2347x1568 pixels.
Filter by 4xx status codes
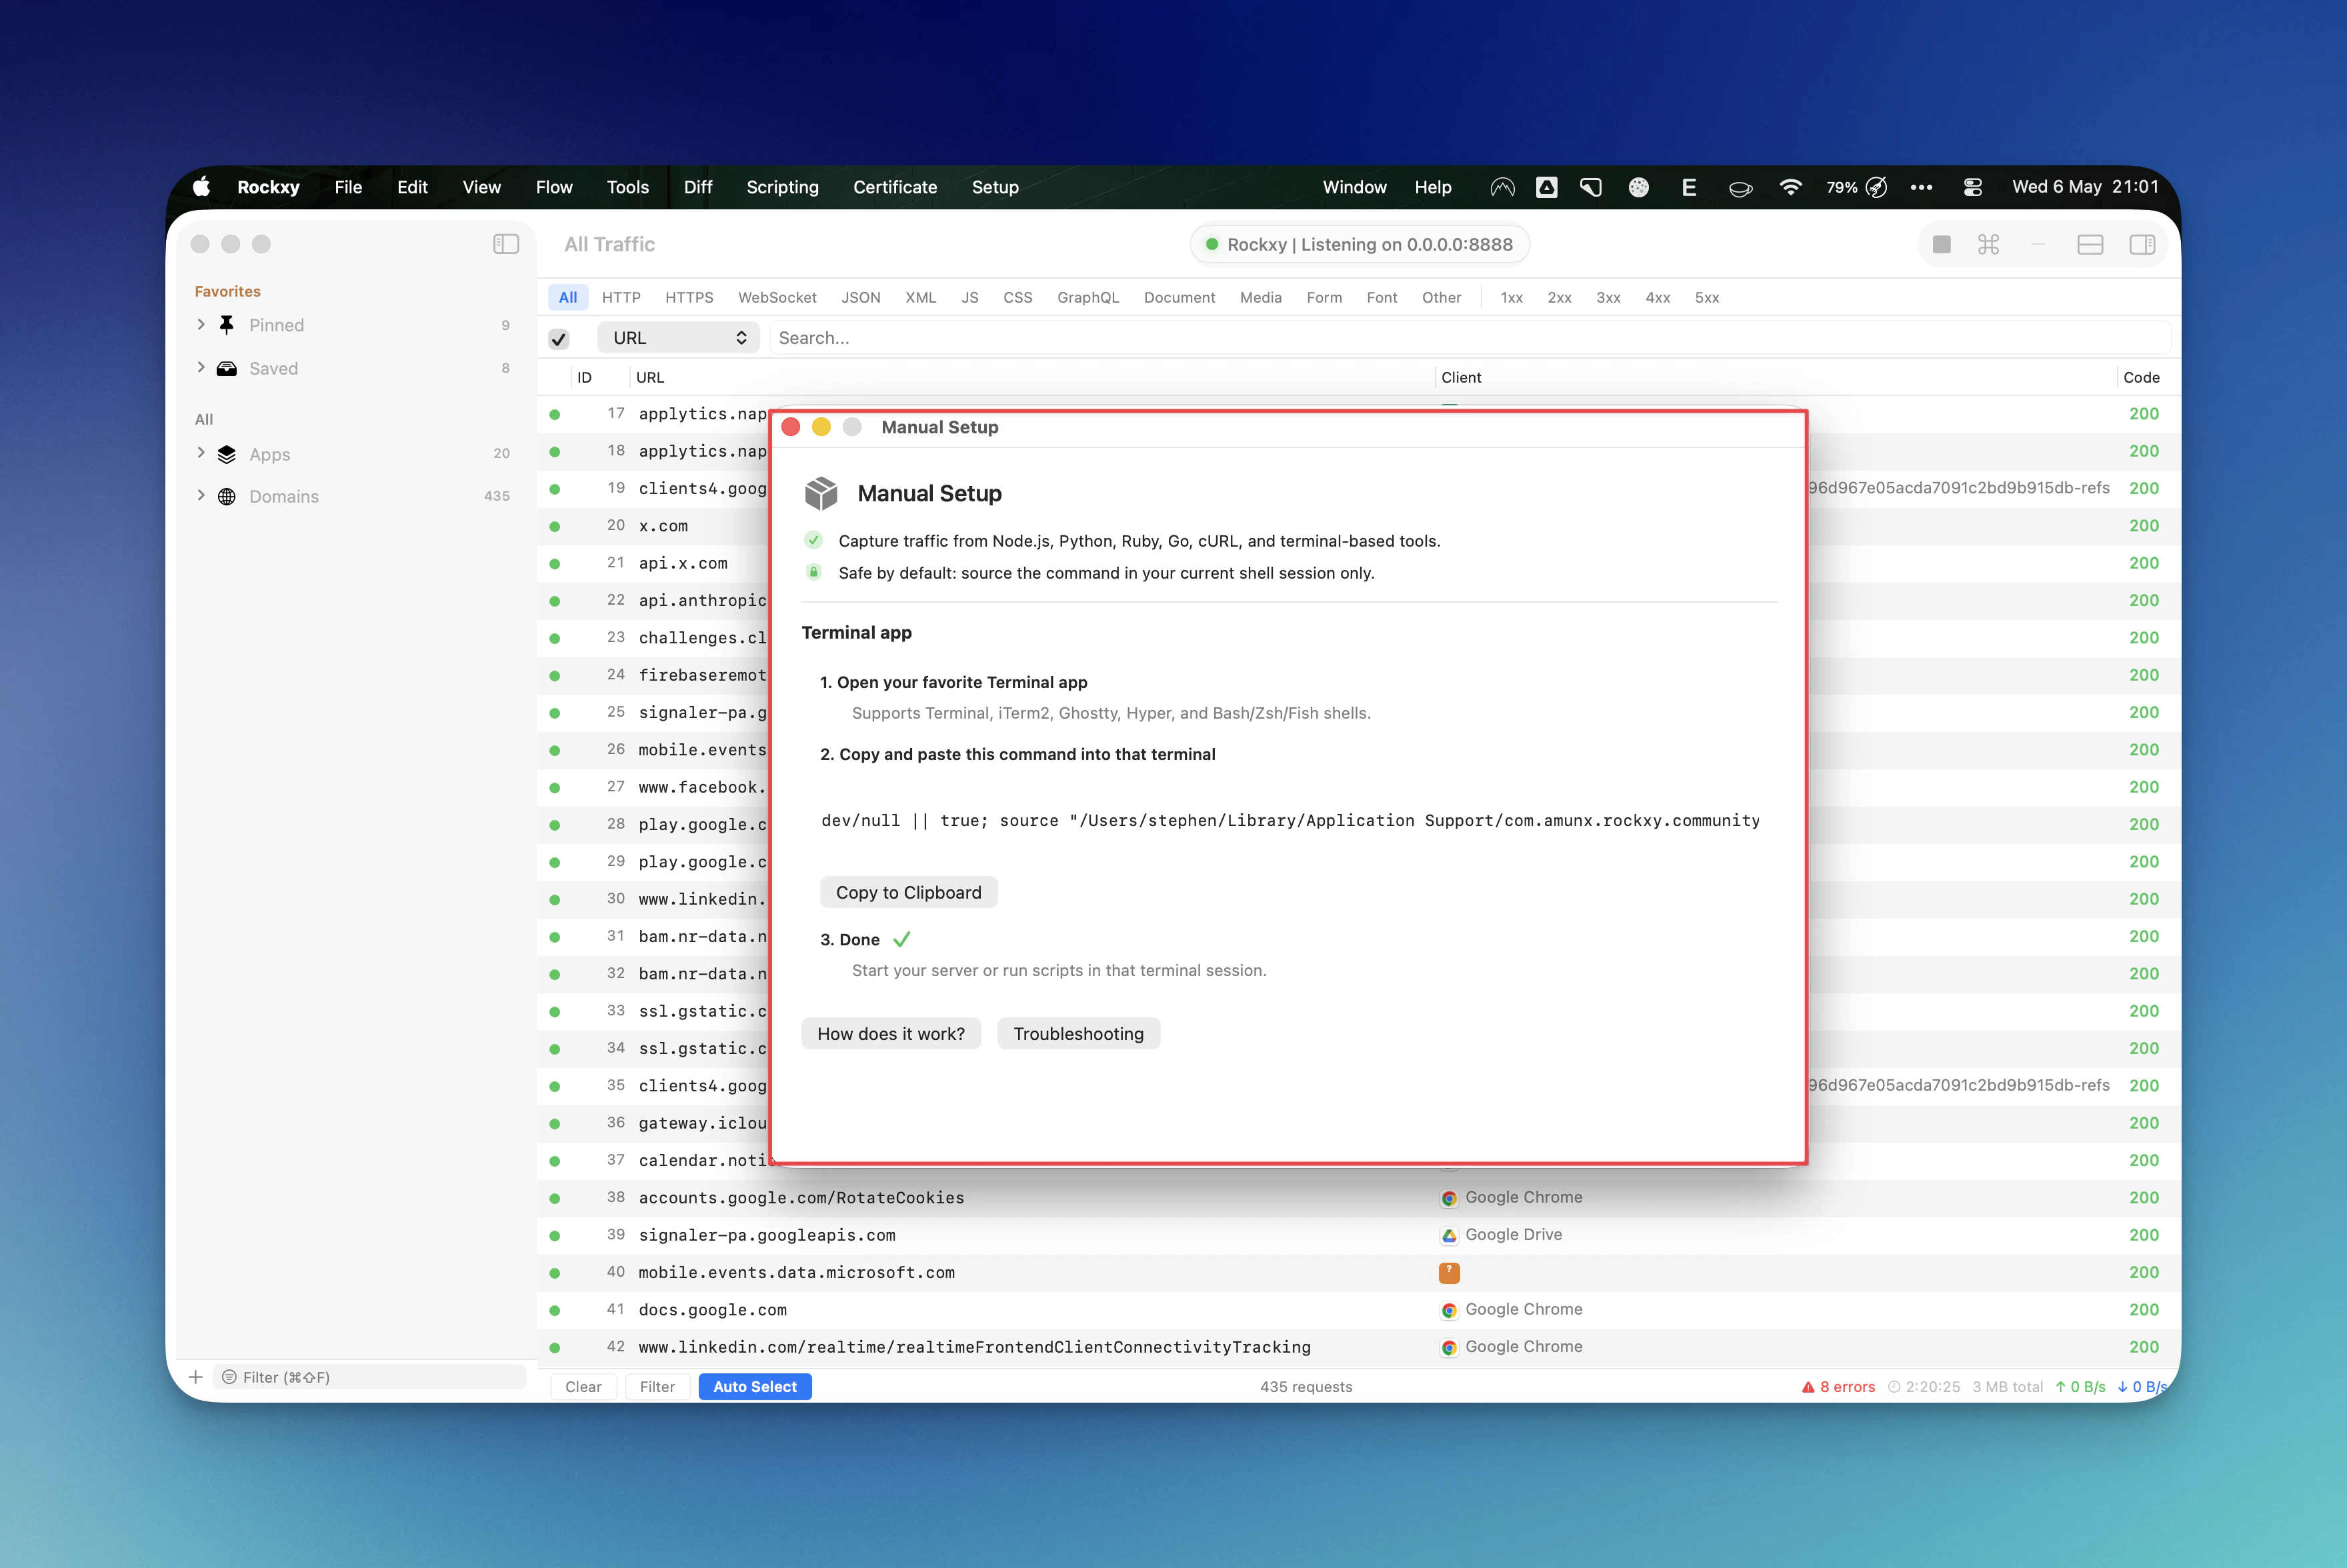pos(1658,297)
